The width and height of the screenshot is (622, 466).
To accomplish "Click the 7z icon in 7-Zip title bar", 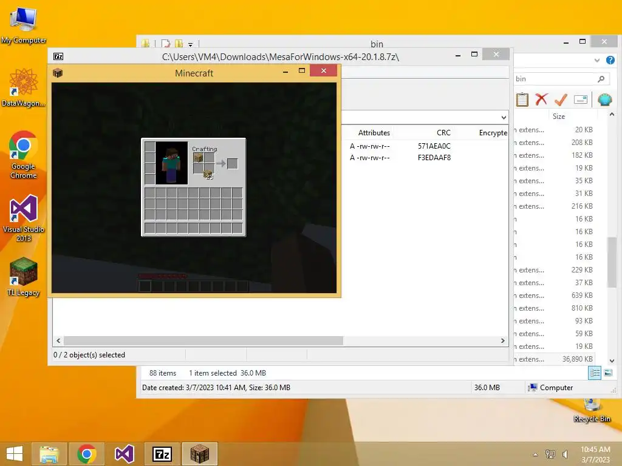I will 58,56.
